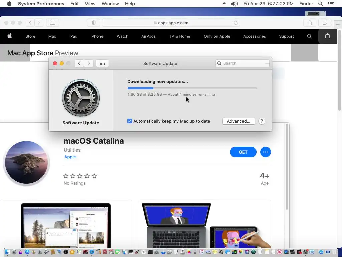Open shopping bag on Apple website
Viewport: 342px width, 257px height.
coord(327,36)
